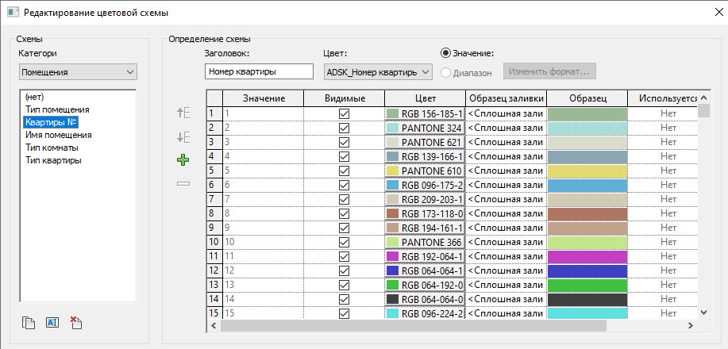Click the blue sample swatch in row 6
Image resolution: width=728 pixels, height=349 pixels.
[587, 185]
